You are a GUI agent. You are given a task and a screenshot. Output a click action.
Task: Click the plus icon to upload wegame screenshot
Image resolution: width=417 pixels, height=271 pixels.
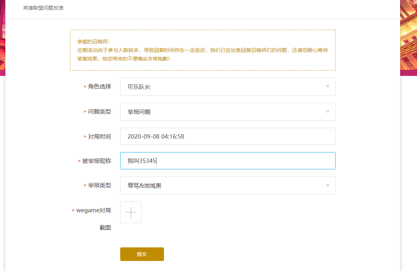[x=131, y=212]
